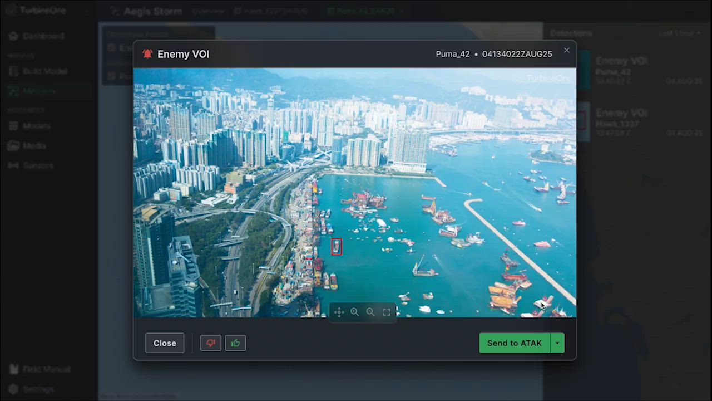Open Media in background sidebar
Screen dimensions: 712x401
(x=27, y=146)
